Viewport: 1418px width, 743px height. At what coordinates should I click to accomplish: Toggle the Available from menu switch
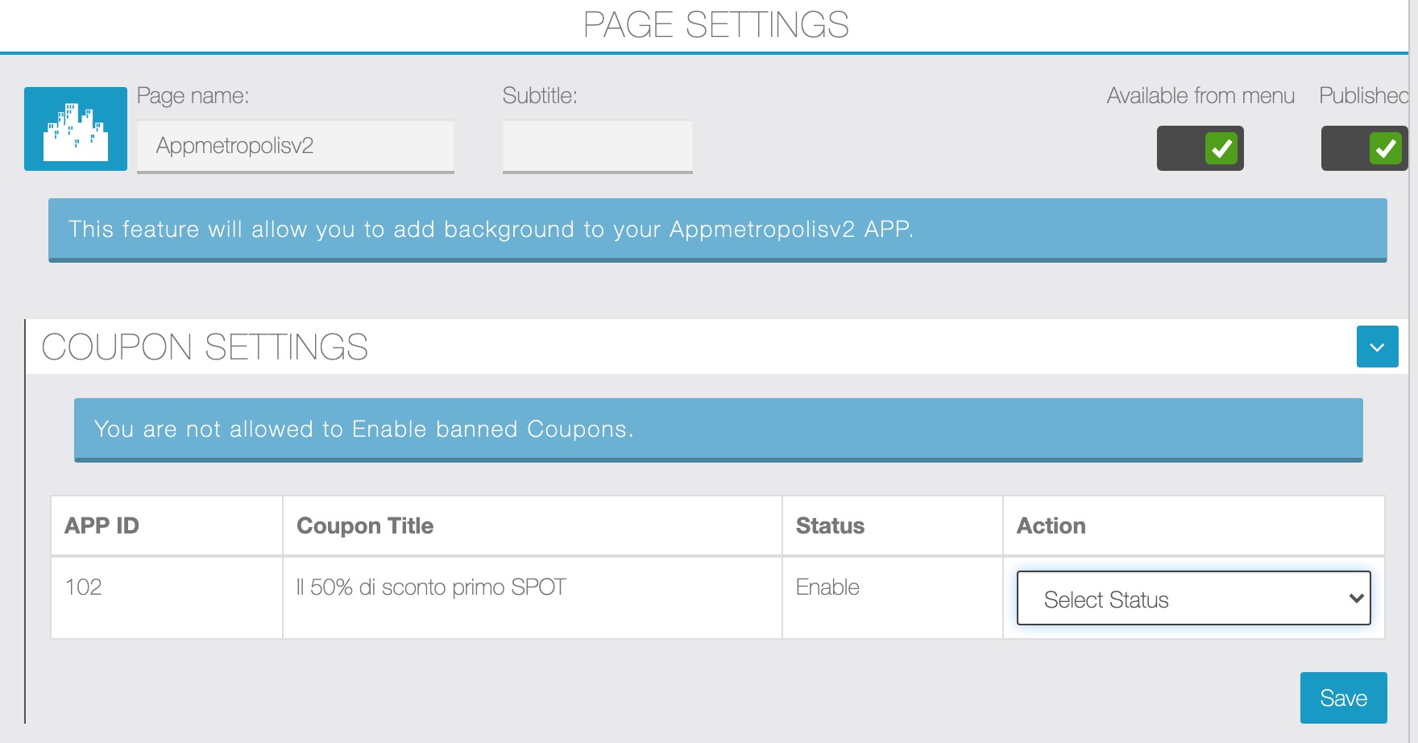pyautogui.click(x=1200, y=148)
